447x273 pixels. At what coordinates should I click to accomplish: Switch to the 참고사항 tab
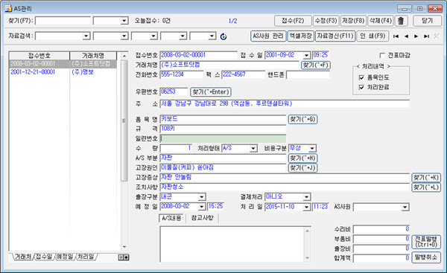click(x=202, y=218)
